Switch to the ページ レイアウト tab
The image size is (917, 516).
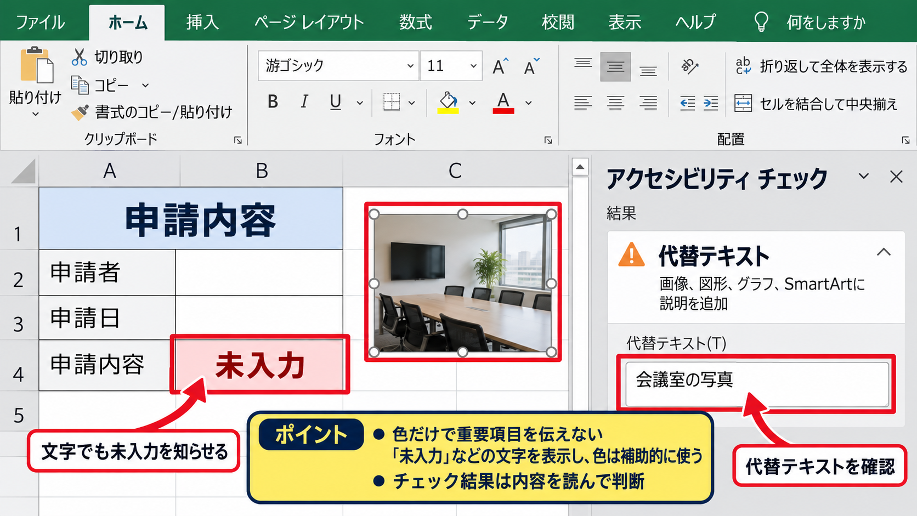pos(309,22)
